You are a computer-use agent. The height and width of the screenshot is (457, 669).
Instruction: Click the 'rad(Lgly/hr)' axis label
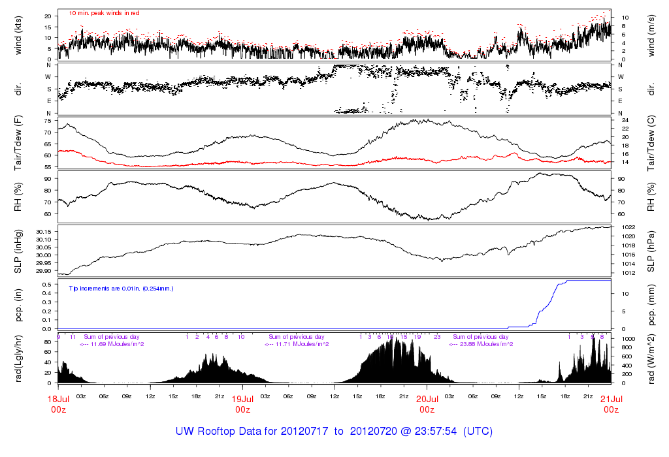(18, 358)
